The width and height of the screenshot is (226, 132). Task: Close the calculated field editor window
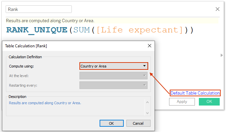click(217, 9)
